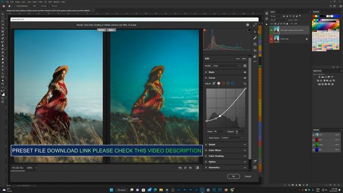This screenshot has height=193, width=343.
Task: Collapse the Curve panel
Action: pyautogui.click(x=206, y=78)
